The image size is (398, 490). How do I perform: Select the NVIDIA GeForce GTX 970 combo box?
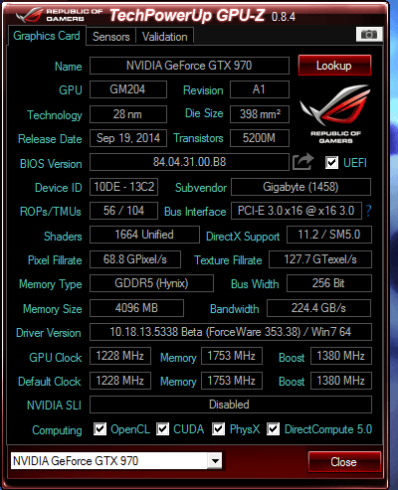tap(116, 461)
